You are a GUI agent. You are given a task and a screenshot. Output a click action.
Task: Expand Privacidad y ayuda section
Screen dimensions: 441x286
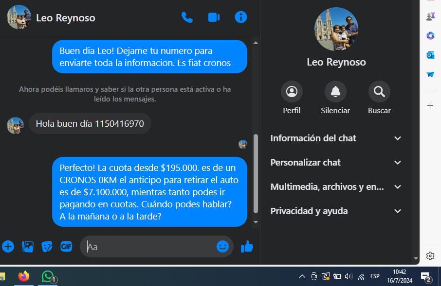click(336, 211)
